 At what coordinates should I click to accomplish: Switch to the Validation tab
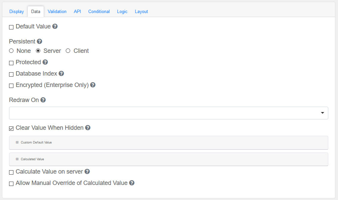coord(57,11)
